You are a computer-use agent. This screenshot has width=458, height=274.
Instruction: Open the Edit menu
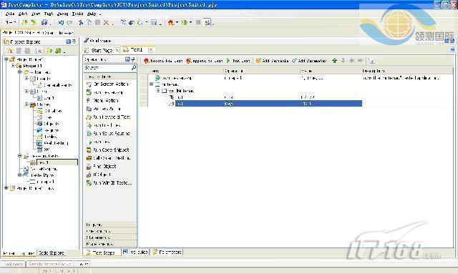pos(23,14)
